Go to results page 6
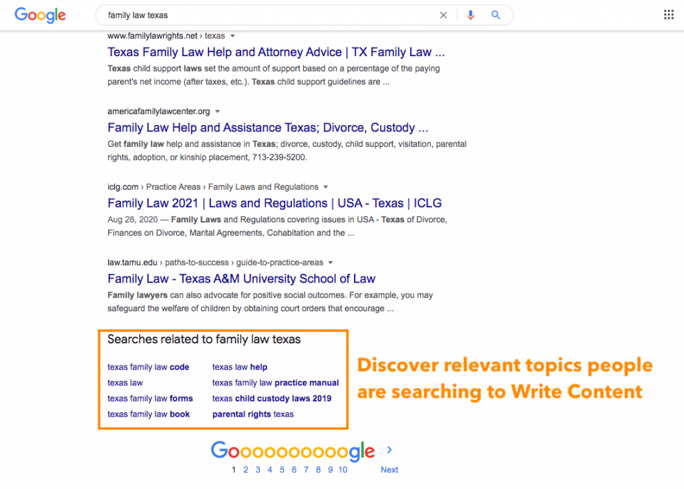 pyautogui.click(x=294, y=470)
